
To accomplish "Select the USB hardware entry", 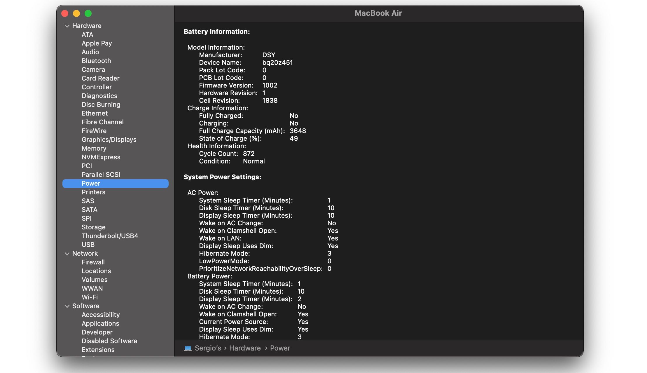I will coord(88,245).
